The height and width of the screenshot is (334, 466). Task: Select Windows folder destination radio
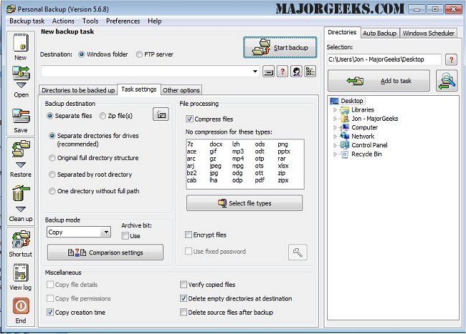click(x=82, y=54)
